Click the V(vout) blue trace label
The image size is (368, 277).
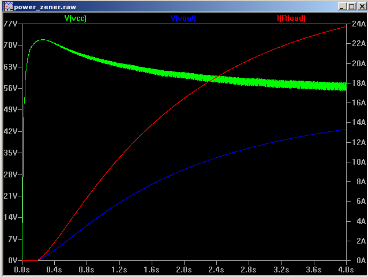183,18
